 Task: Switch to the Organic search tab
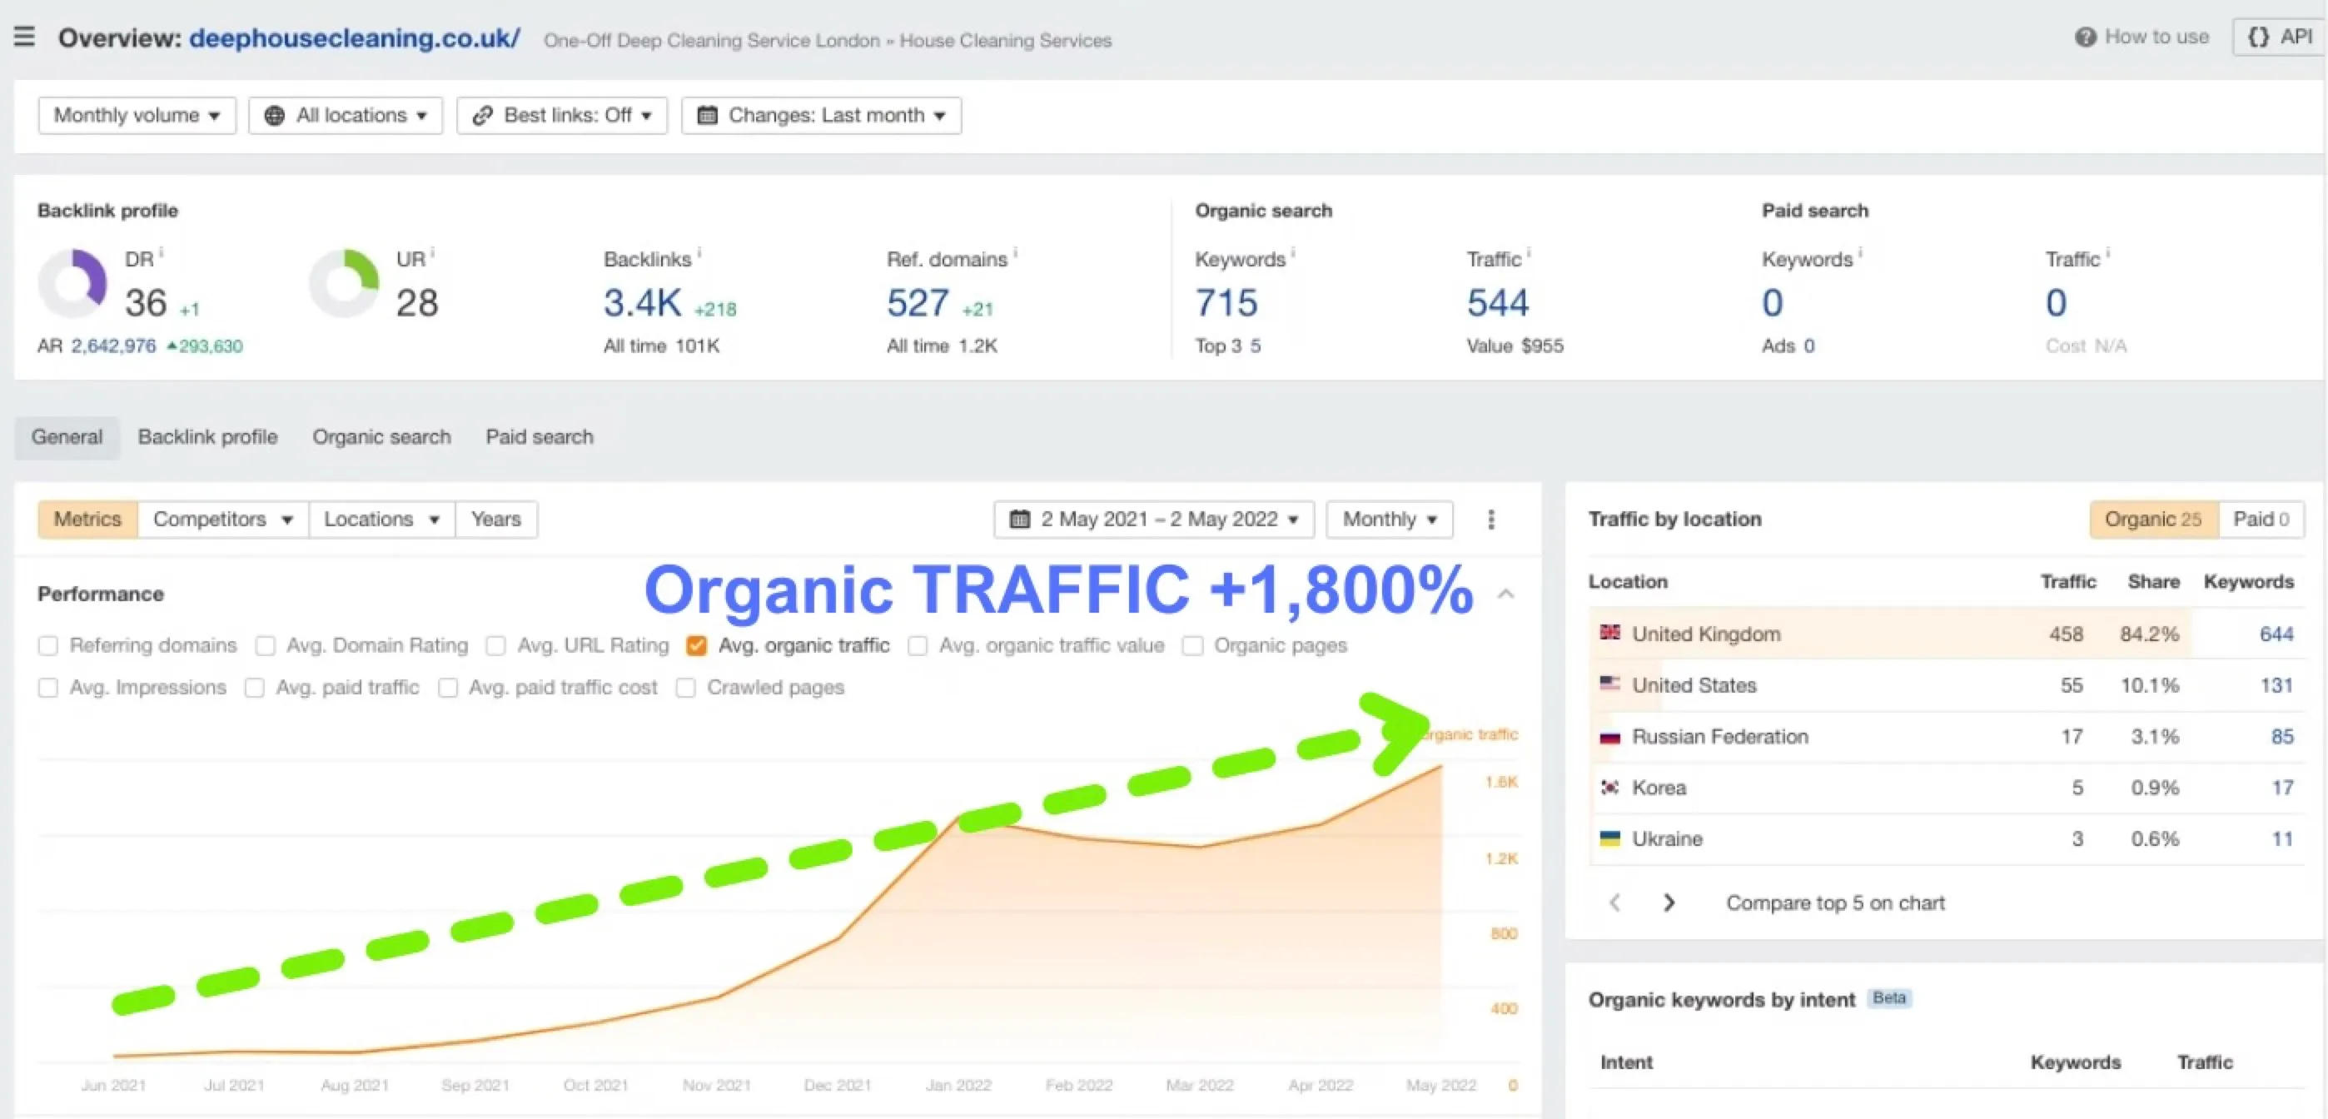click(381, 437)
